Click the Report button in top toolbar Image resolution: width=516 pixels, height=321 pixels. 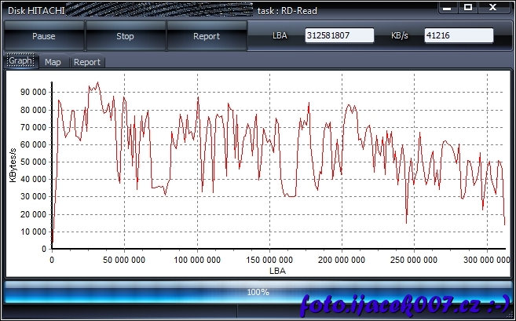206,36
